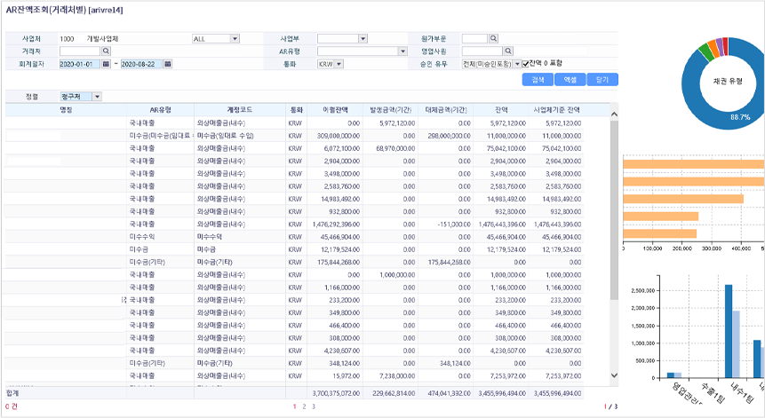
Task: Open the 정렬 sort dropdown
Action: (97, 97)
